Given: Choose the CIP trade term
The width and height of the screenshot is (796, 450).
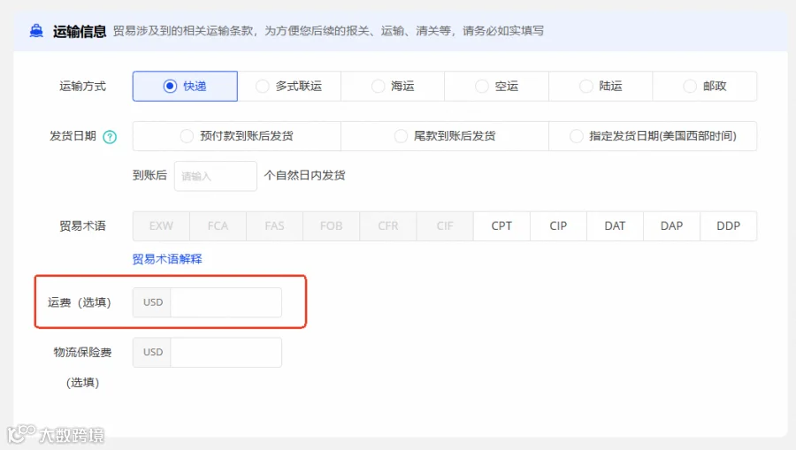Looking at the screenshot, I should tap(558, 225).
